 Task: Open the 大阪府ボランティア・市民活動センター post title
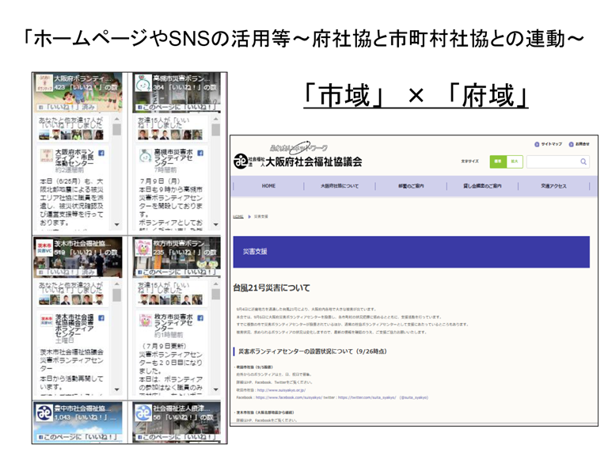coord(74,158)
